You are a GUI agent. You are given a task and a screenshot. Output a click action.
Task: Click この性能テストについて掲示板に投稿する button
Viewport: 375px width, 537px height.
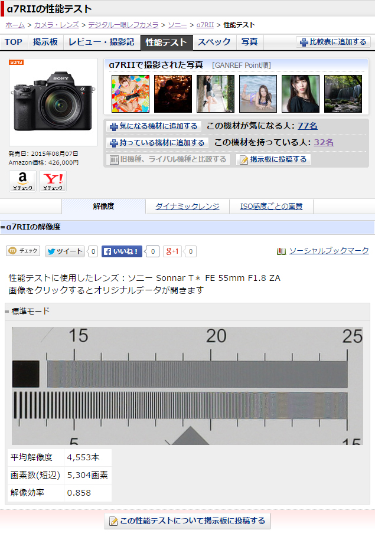(187, 521)
